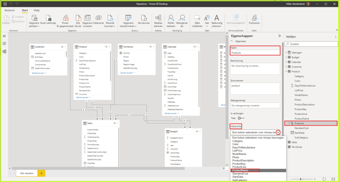Select the Alle tabellen layout tab
Screen dimensions: 339x182
tap(27, 173)
